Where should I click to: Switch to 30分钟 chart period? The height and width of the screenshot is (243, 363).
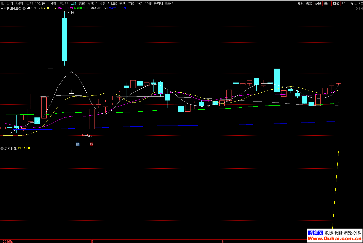(52, 3)
